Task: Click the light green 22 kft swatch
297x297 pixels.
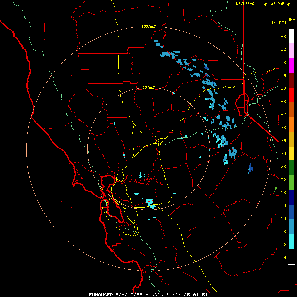Action: (x=291, y=183)
